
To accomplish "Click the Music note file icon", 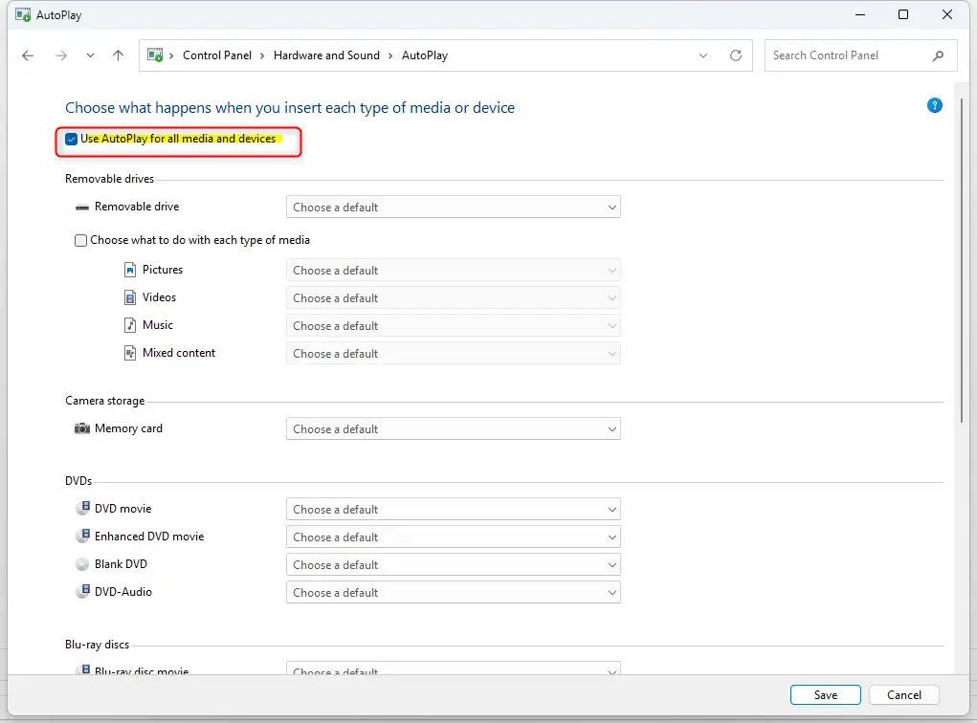I will point(129,325).
